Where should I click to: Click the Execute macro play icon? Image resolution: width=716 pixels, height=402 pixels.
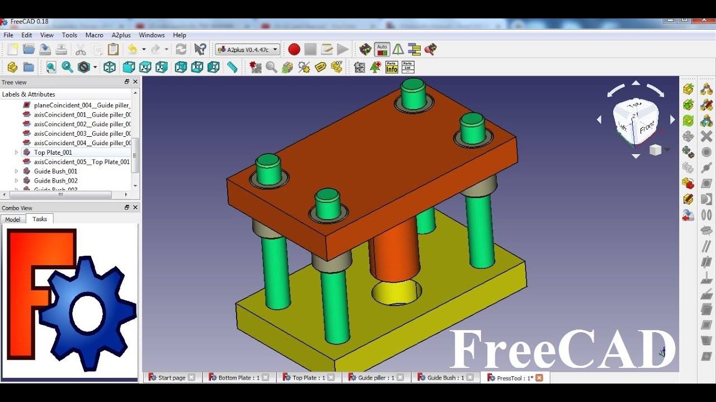click(x=343, y=50)
